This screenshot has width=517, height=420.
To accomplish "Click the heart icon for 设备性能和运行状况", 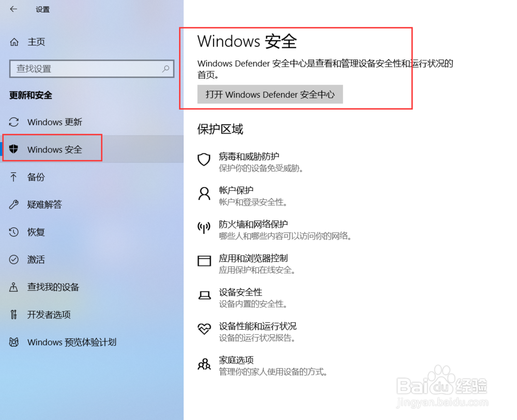I will pos(204,329).
